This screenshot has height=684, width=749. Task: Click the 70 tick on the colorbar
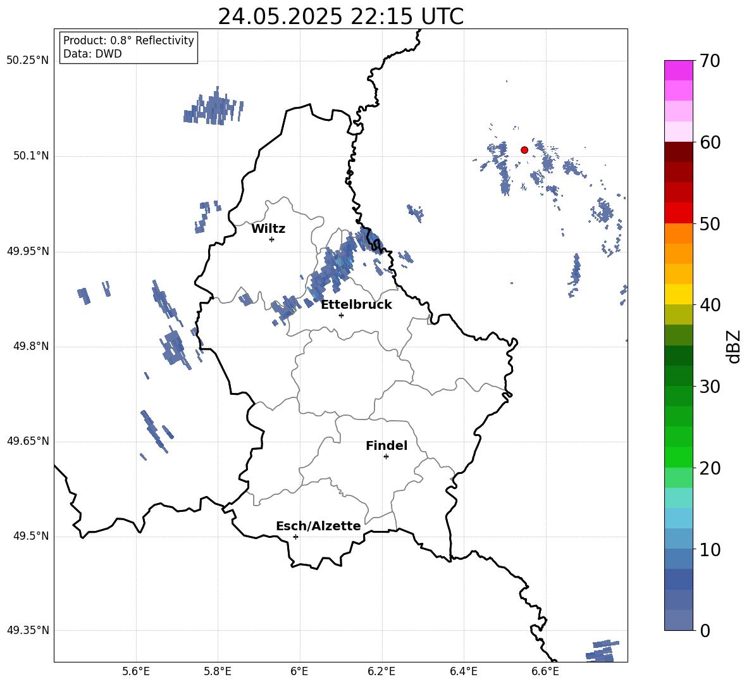710,61
